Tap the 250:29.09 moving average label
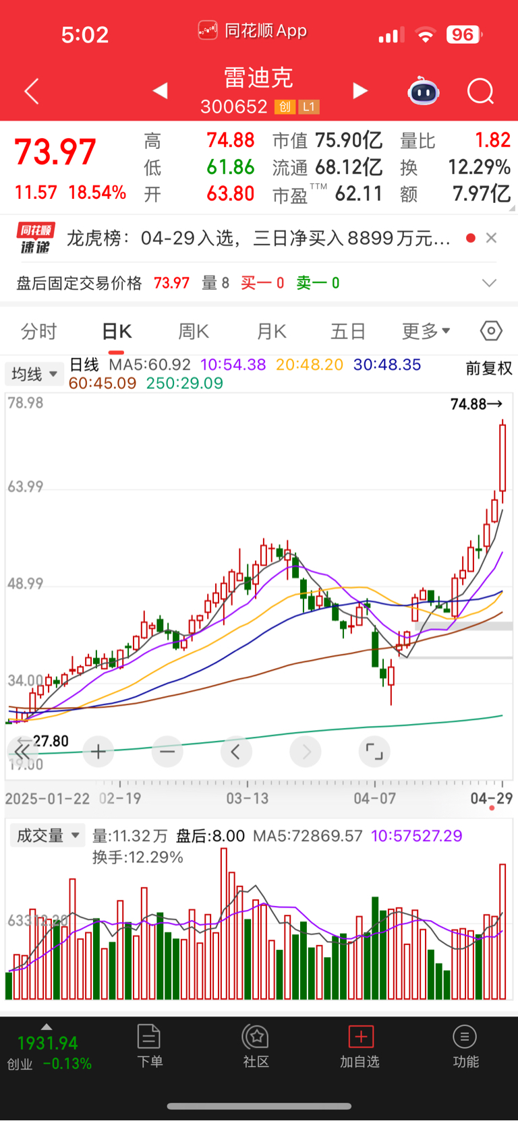Screen dimensions: 518x1121 (x=184, y=383)
